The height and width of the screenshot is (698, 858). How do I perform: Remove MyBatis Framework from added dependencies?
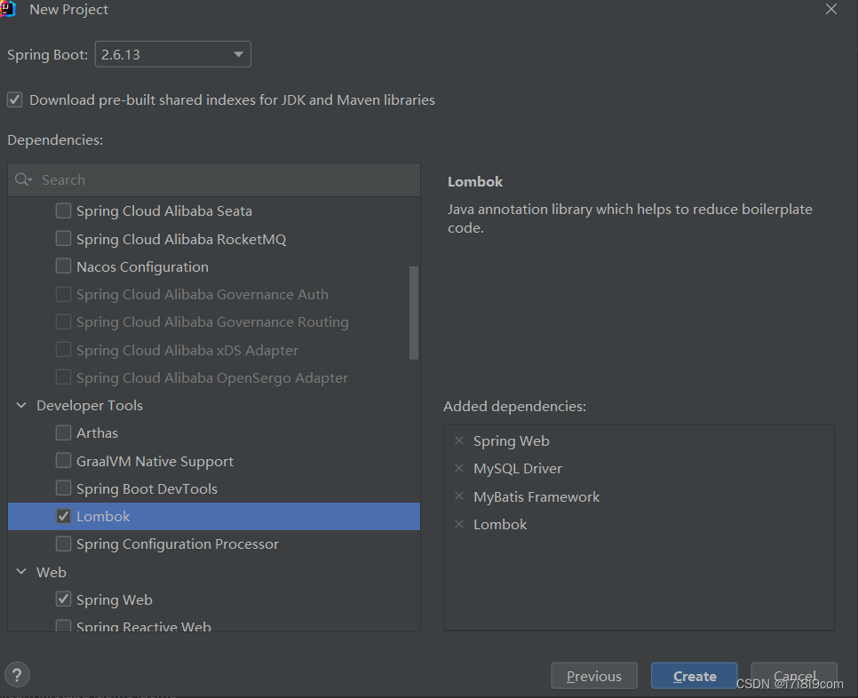tap(459, 496)
